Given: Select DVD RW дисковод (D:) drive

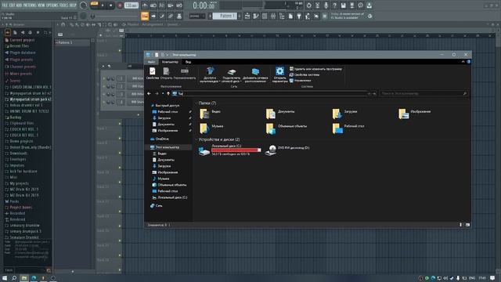Looking at the screenshot, I should pyautogui.click(x=287, y=150).
